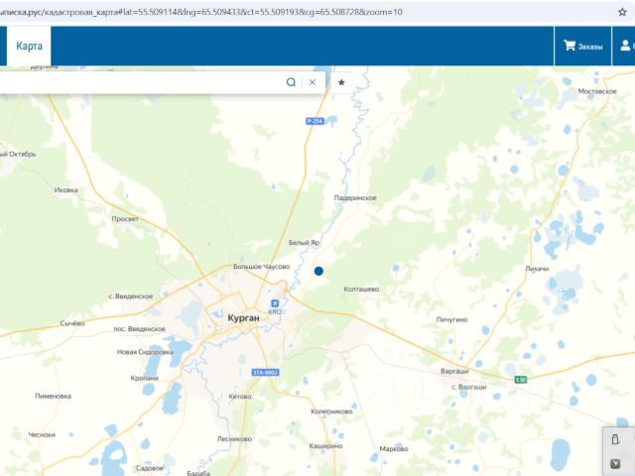Click the Мостовское label
This screenshot has width=635, height=476.
[x=597, y=91]
